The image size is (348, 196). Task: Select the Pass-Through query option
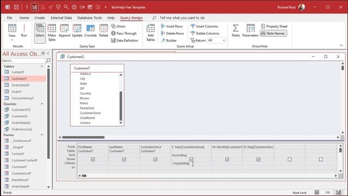pyautogui.click(x=124, y=33)
